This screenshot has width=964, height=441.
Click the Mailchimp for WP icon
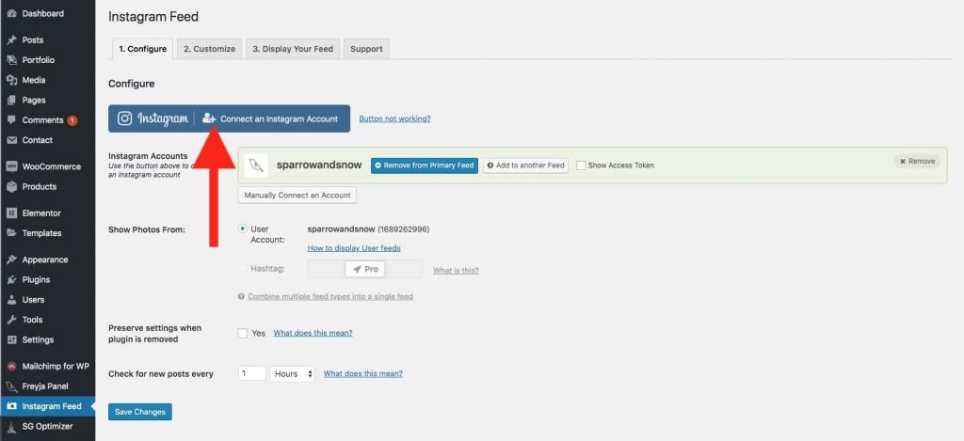click(x=11, y=366)
